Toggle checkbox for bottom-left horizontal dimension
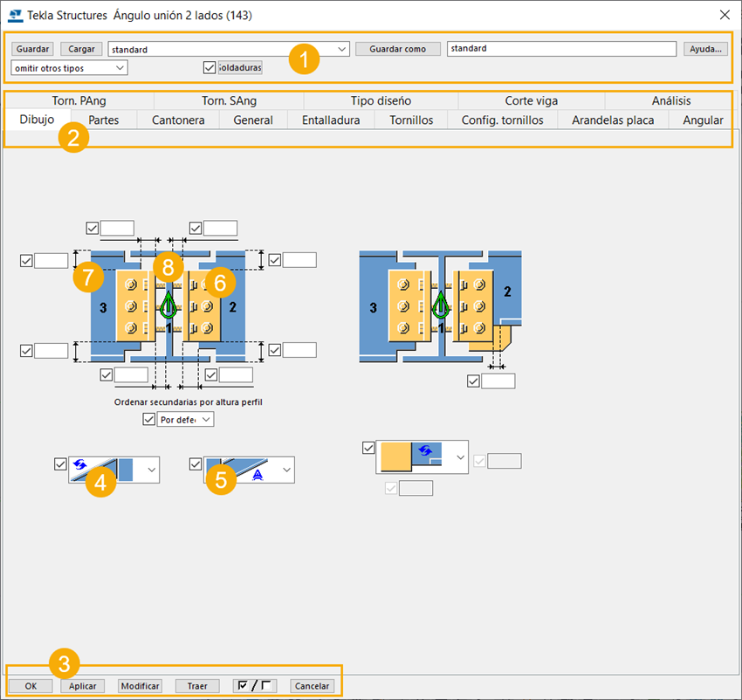742x700 pixels. point(106,374)
